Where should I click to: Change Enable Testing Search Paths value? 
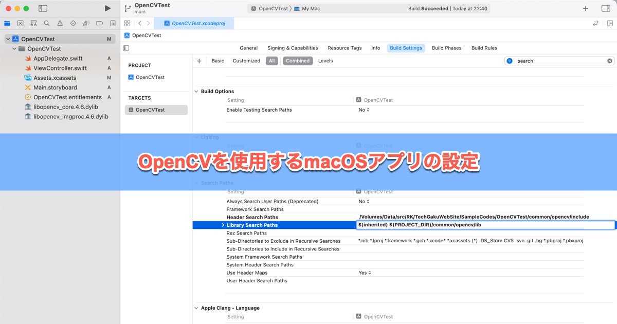pos(364,110)
